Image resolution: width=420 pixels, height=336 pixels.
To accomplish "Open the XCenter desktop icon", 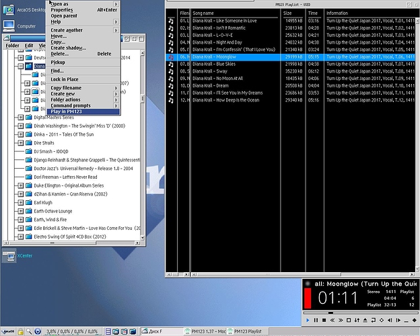I will pos(9,256).
